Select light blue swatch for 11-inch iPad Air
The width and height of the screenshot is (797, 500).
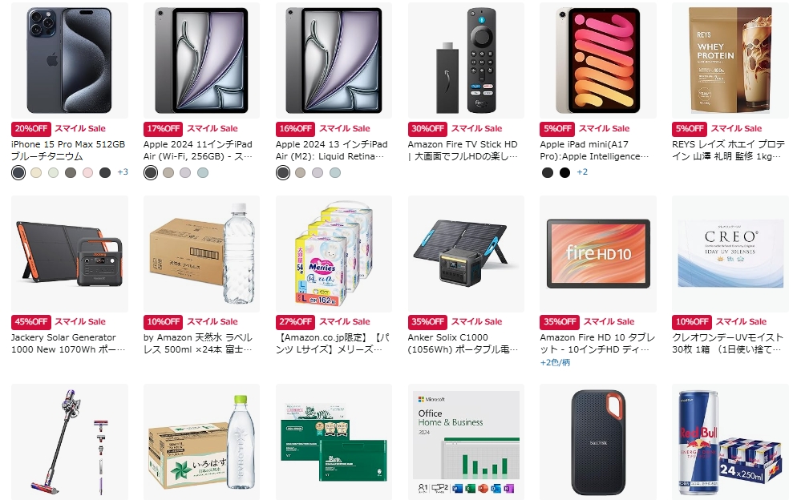[x=203, y=173]
